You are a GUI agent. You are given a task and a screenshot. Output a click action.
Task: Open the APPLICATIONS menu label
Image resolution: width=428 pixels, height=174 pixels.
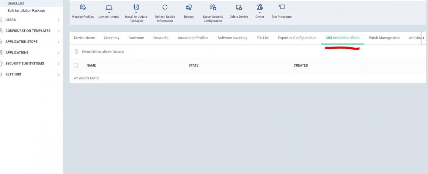17,53
